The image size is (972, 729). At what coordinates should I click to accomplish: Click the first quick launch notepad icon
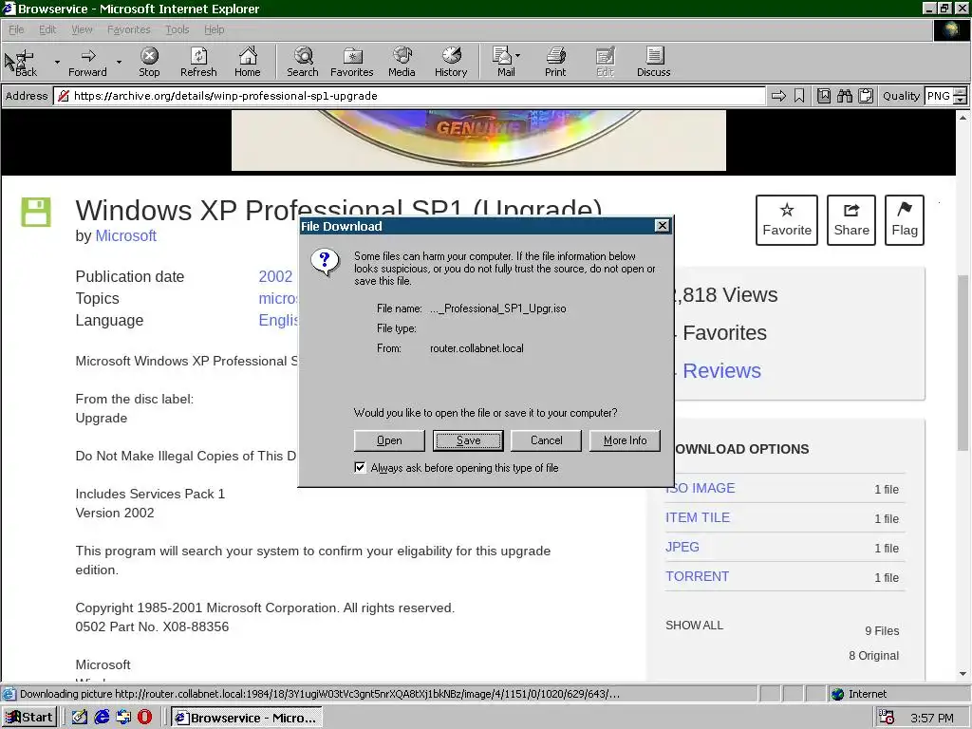[x=80, y=718]
